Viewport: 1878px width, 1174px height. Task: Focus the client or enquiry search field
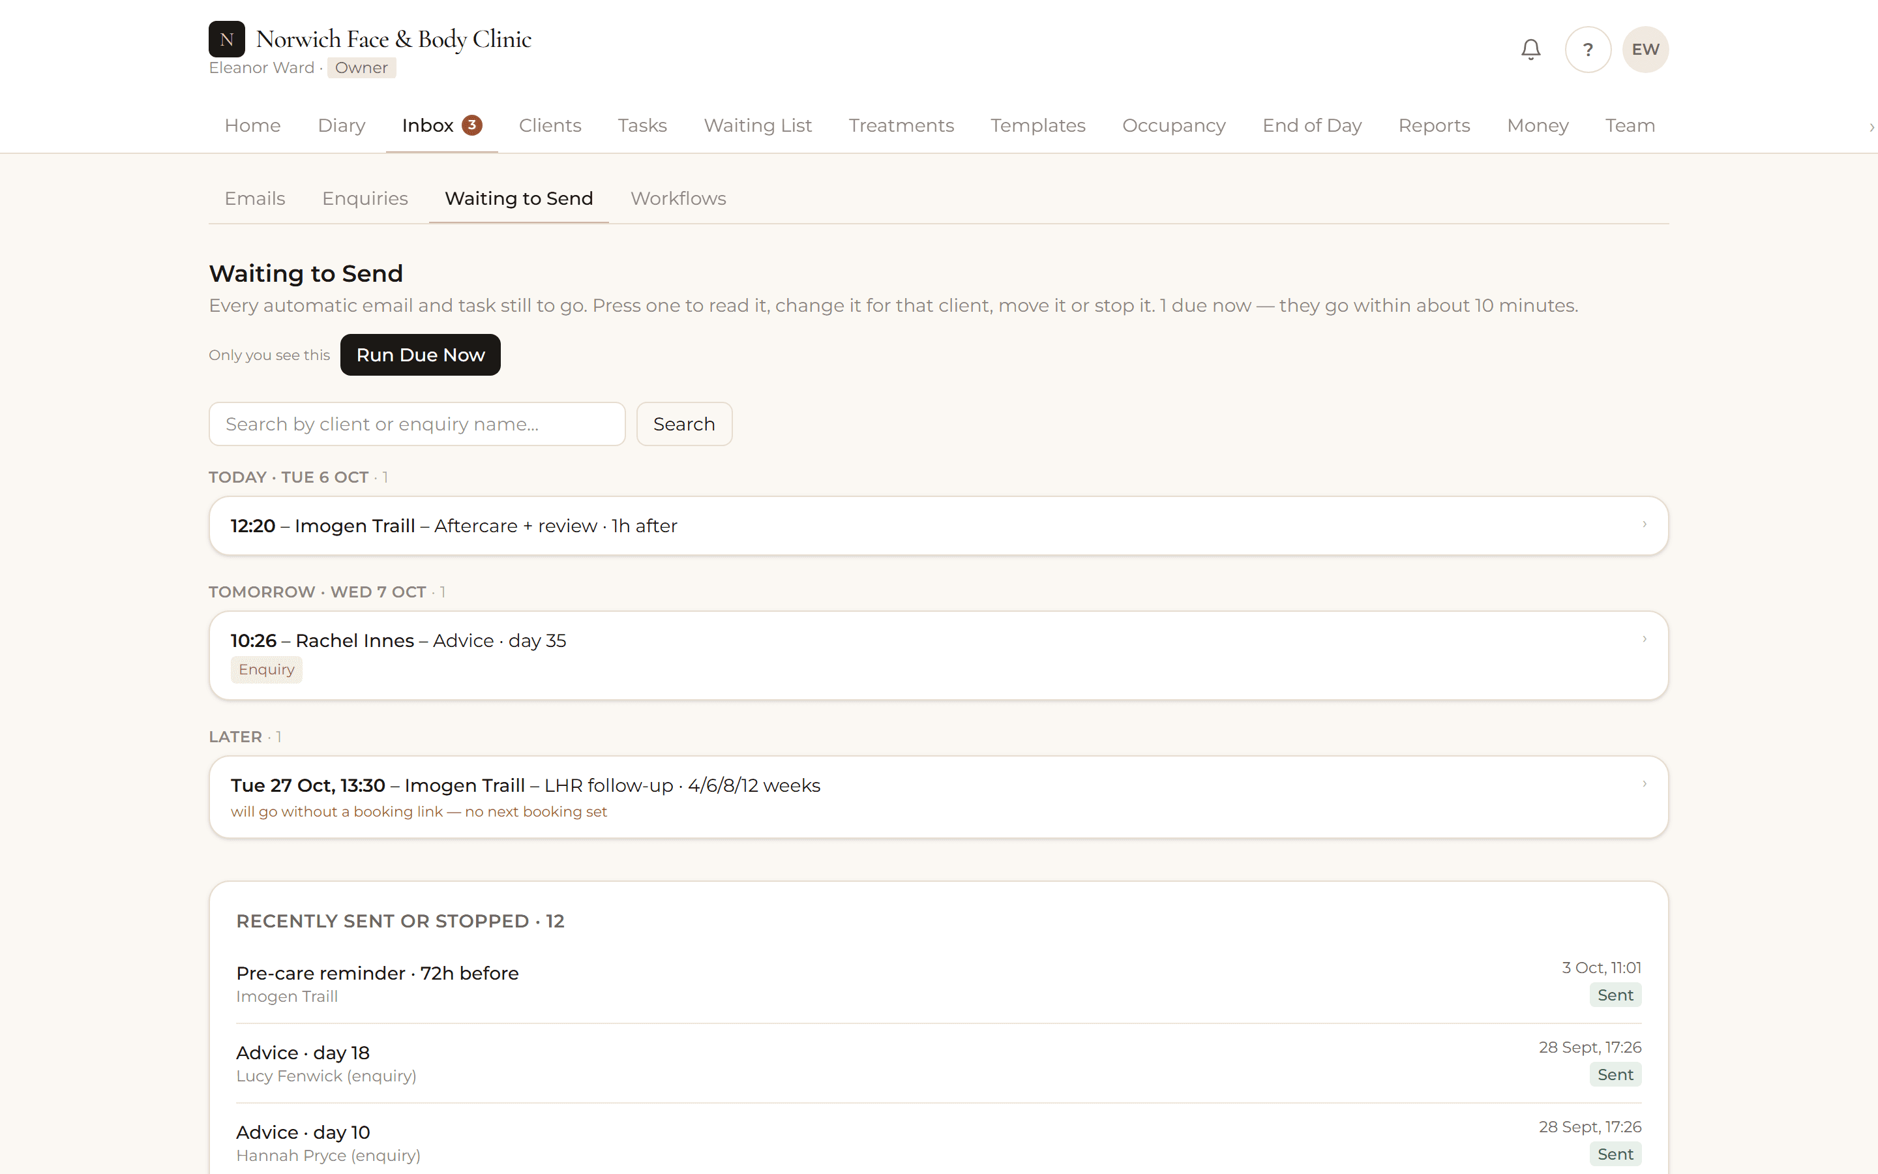(x=417, y=424)
